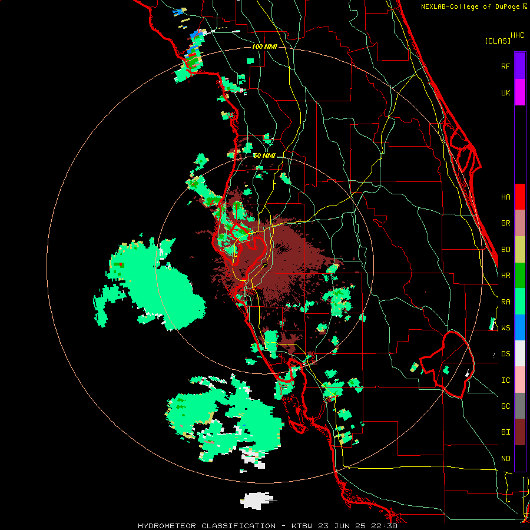
Task: Click the RA bright green legend swatch
Action: pos(520,302)
